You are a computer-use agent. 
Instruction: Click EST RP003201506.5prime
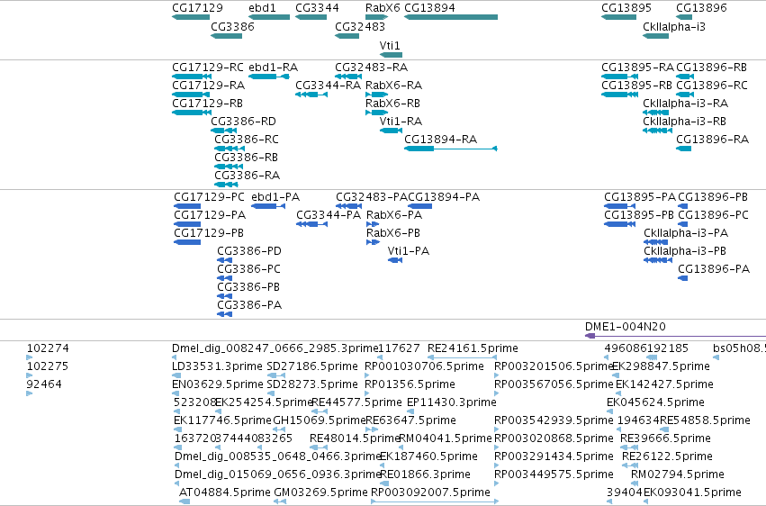pos(497,375)
